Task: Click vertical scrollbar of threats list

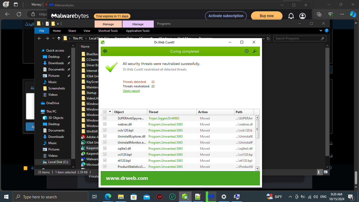Action: pos(258,129)
